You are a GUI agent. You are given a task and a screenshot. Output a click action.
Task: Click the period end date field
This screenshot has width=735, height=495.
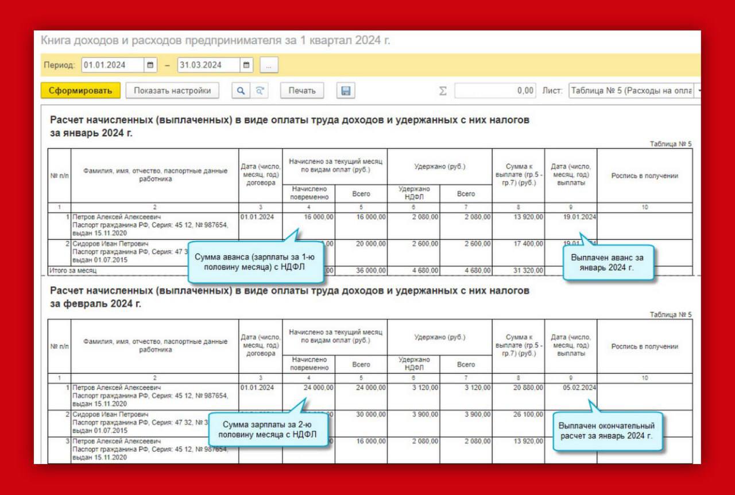[x=208, y=65]
